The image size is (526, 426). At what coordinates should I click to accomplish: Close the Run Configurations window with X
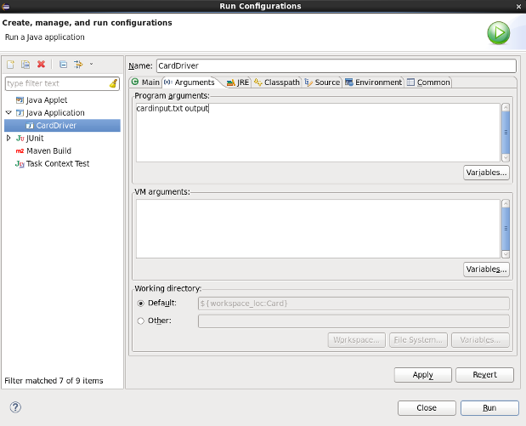[x=518, y=7]
